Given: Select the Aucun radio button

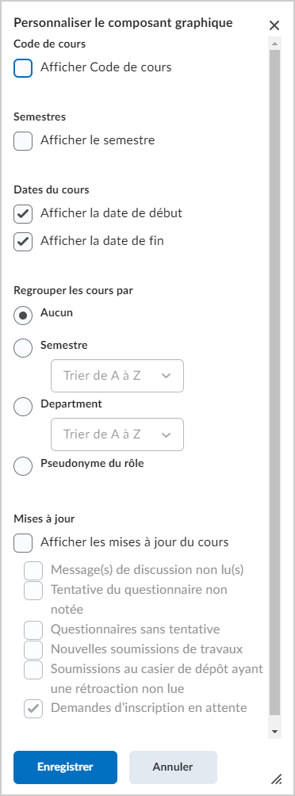Looking at the screenshot, I should 23,316.
